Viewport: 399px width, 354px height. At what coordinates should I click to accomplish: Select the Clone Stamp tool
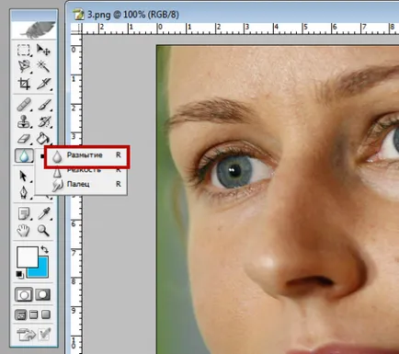pyautogui.click(x=24, y=121)
